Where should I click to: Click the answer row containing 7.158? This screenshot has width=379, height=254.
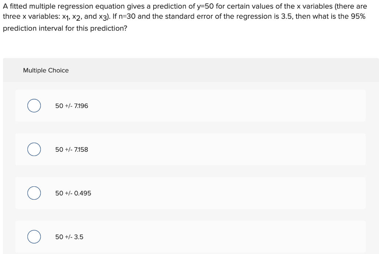point(189,149)
